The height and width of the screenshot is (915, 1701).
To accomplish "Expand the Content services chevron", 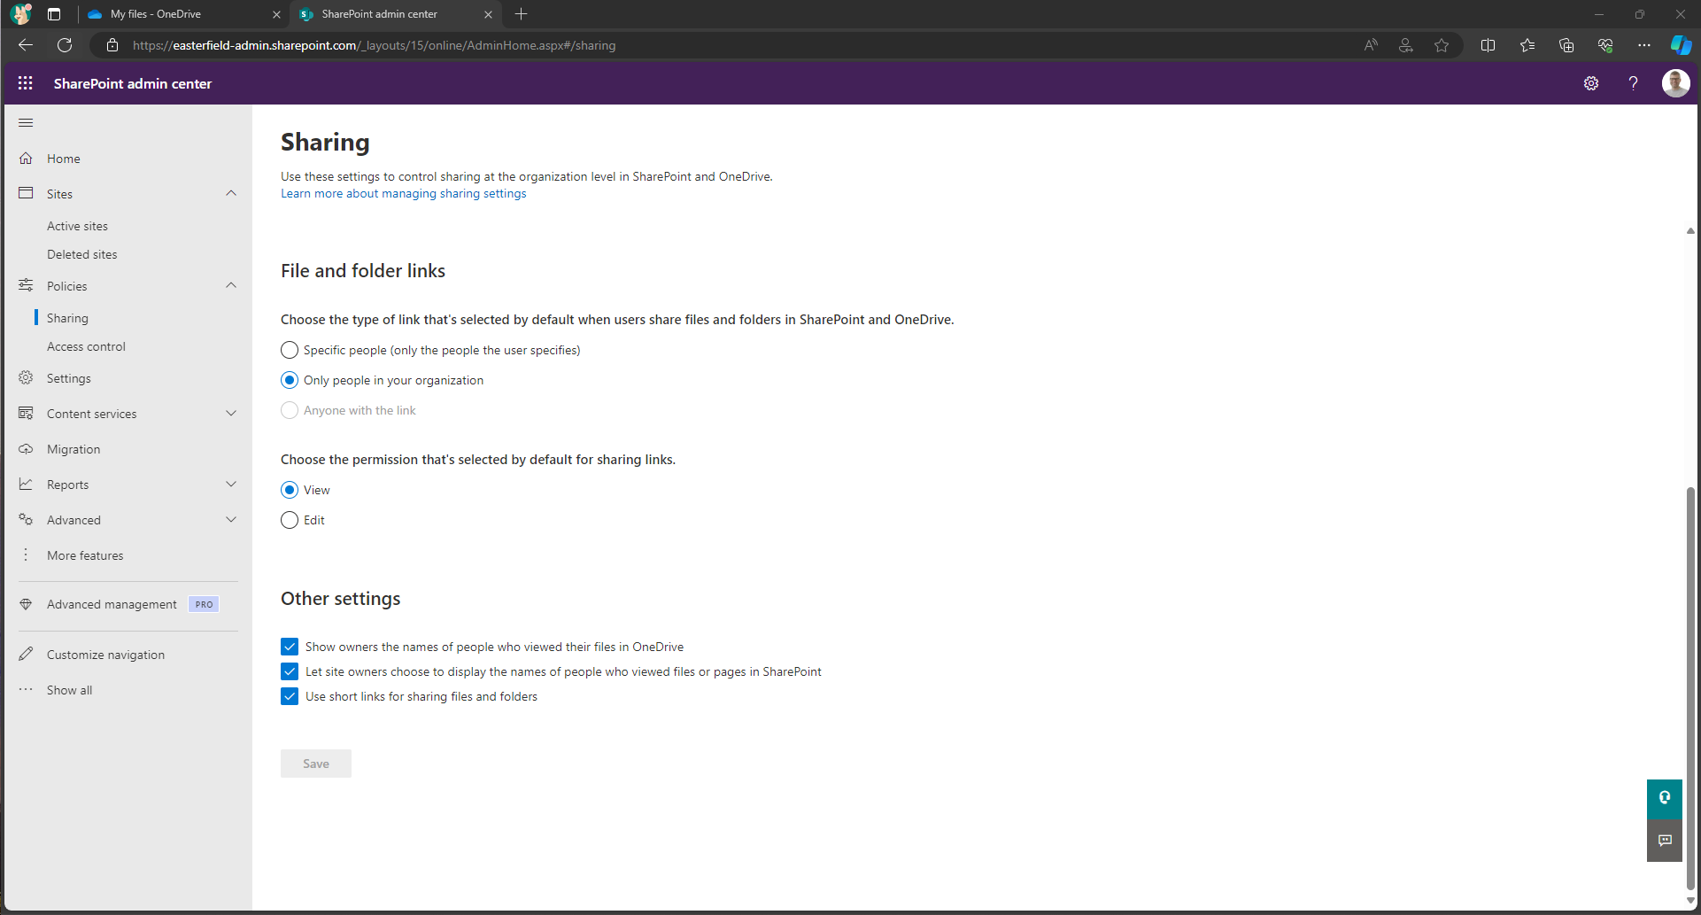I will (231, 414).
